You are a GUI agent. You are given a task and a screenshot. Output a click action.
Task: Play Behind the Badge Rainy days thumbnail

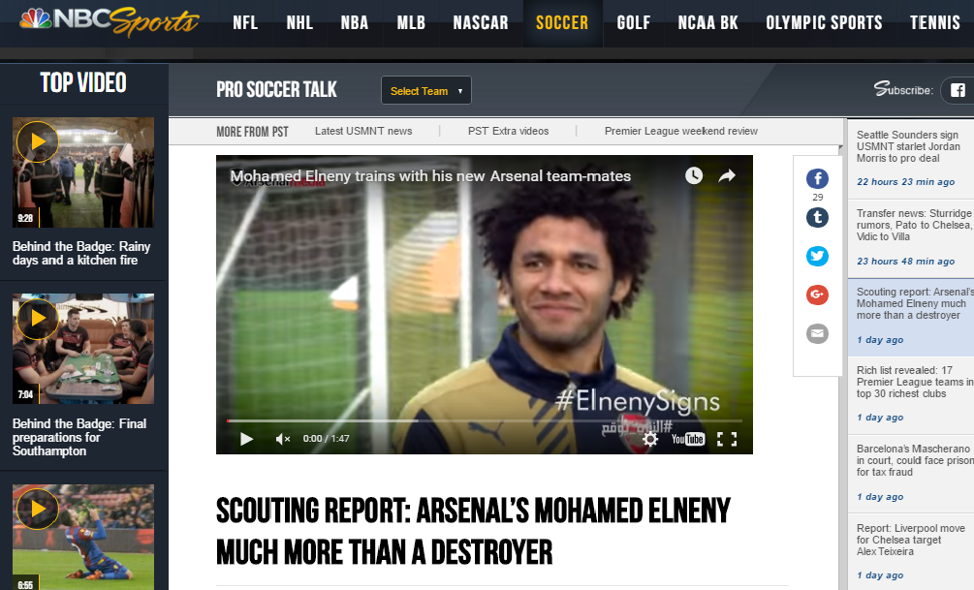point(83,172)
